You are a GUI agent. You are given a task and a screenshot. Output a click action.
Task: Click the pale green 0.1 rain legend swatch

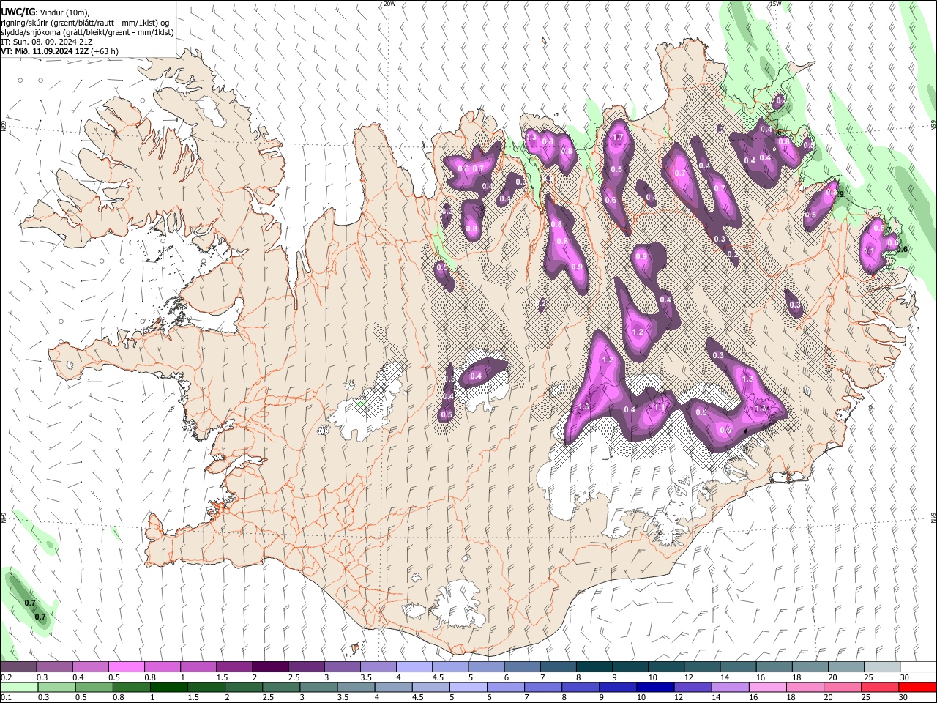coord(18,687)
